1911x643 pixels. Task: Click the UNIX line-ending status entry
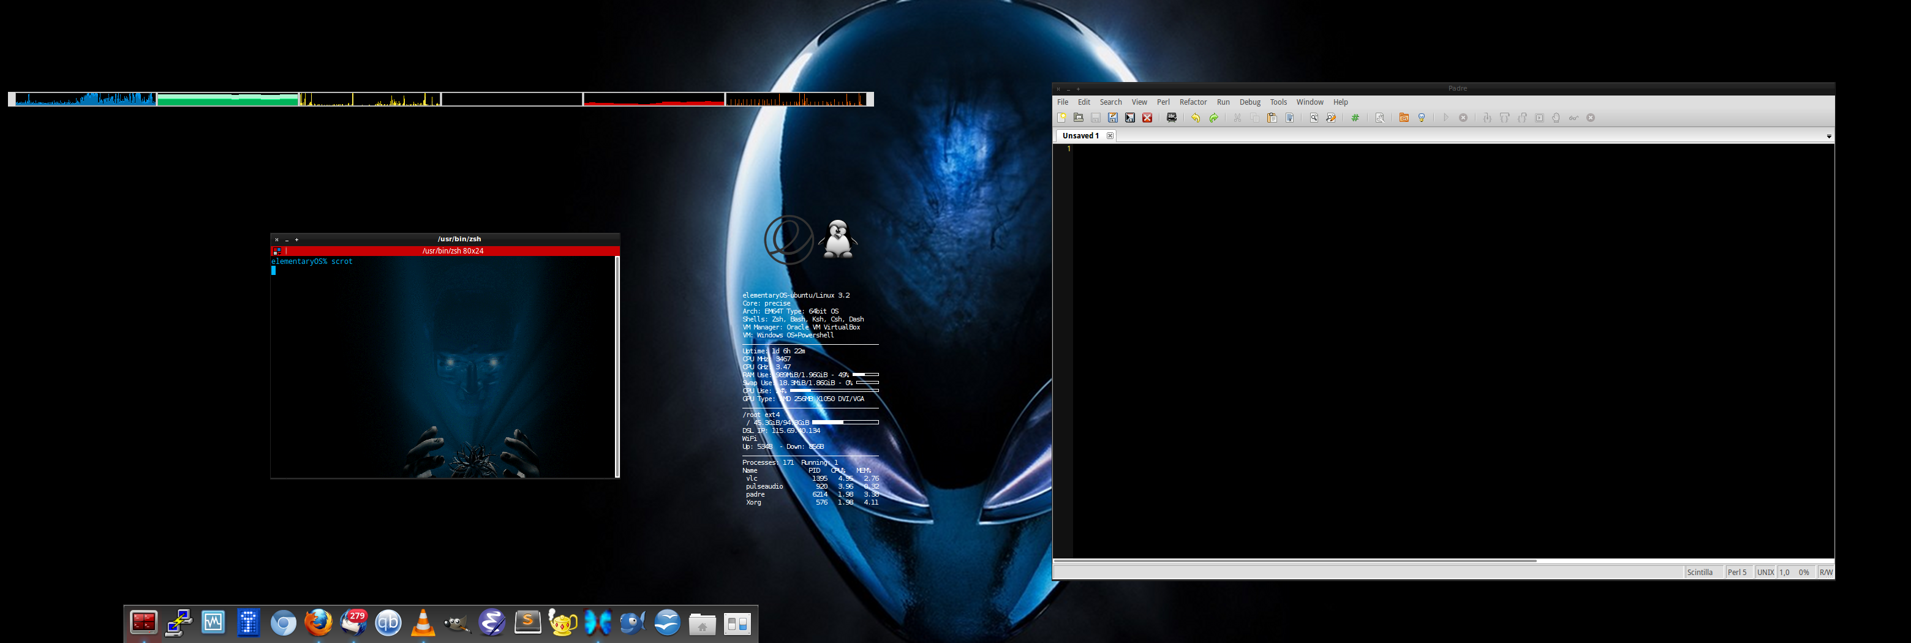click(1766, 573)
